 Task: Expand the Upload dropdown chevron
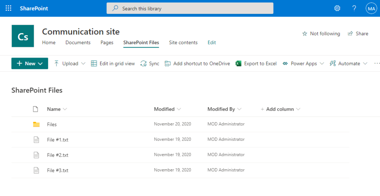pyautogui.click(x=83, y=63)
